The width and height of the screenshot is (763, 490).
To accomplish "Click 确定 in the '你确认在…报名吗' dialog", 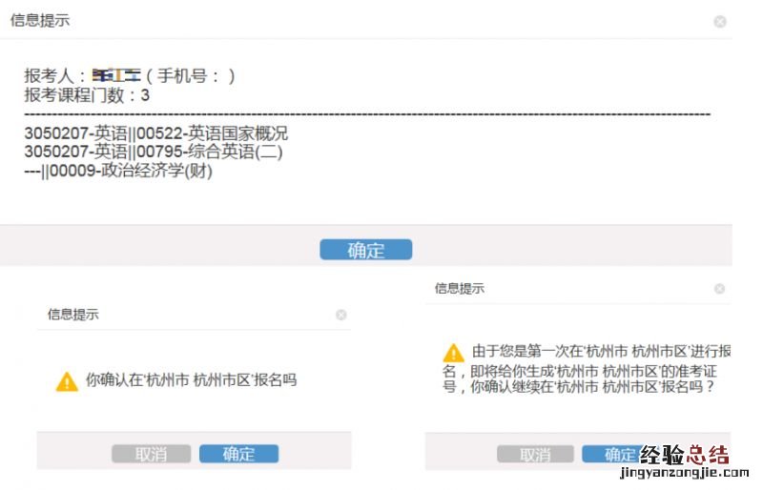I will [238, 454].
